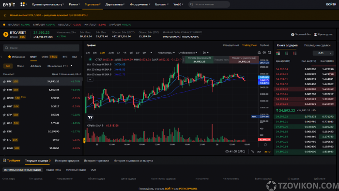Star the WLD row as favorite
The height and width of the screenshot is (191, 339).
pyautogui.click(x=4, y=123)
